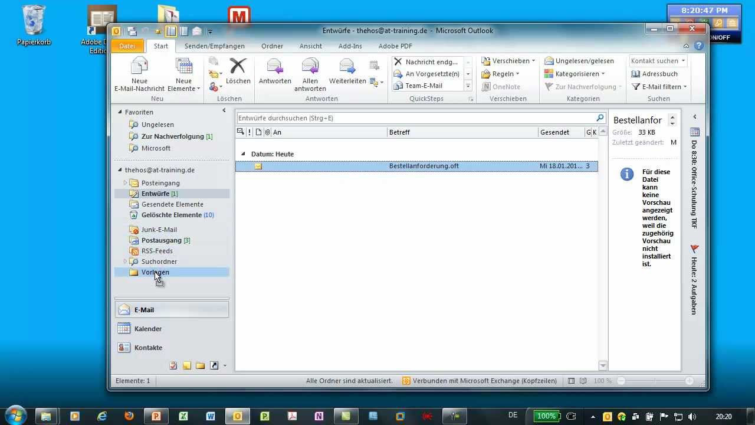
Task: Open the folder list icon in navigation bar
Action: [201, 365]
